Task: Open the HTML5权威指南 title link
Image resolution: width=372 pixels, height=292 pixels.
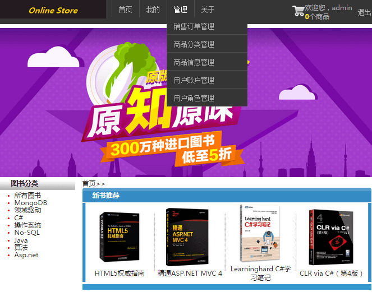Action: (x=120, y=274)
